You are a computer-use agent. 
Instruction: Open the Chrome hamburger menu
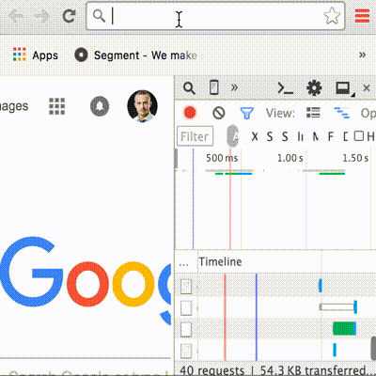(x=362, y=16)
